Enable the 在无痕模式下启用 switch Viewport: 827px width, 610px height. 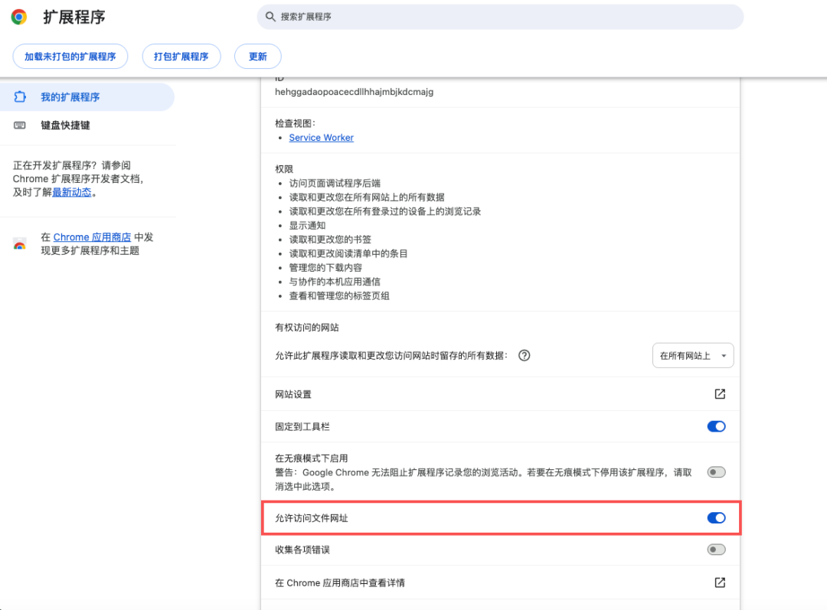coord(716,472)
